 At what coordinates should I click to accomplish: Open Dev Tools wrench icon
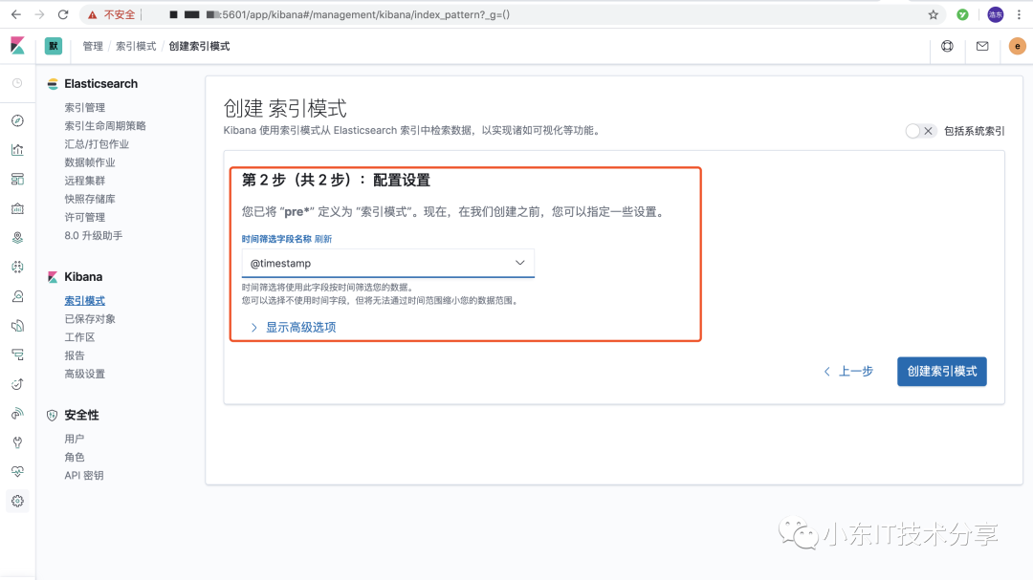coord(18,442)
